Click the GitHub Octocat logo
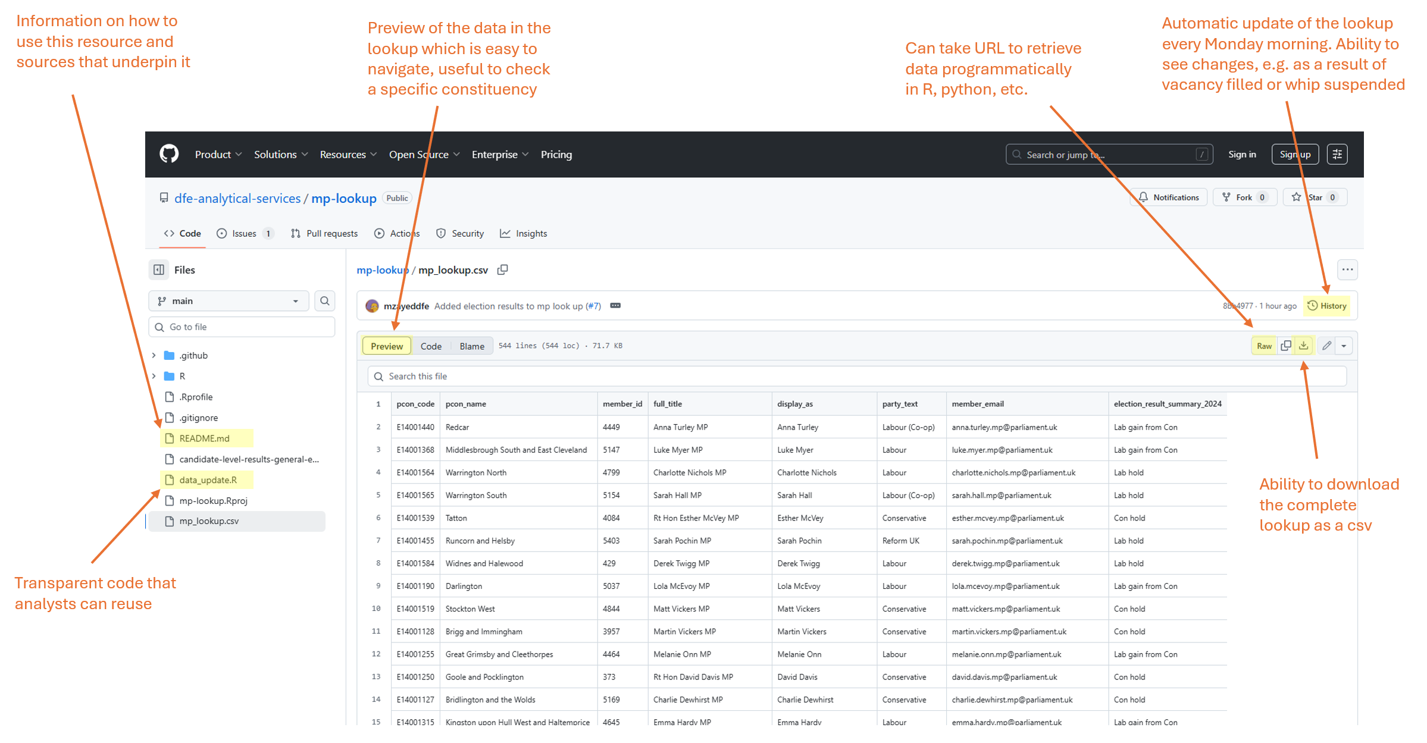Screen dimensions: 1427x743 click(x=169, y=154)
